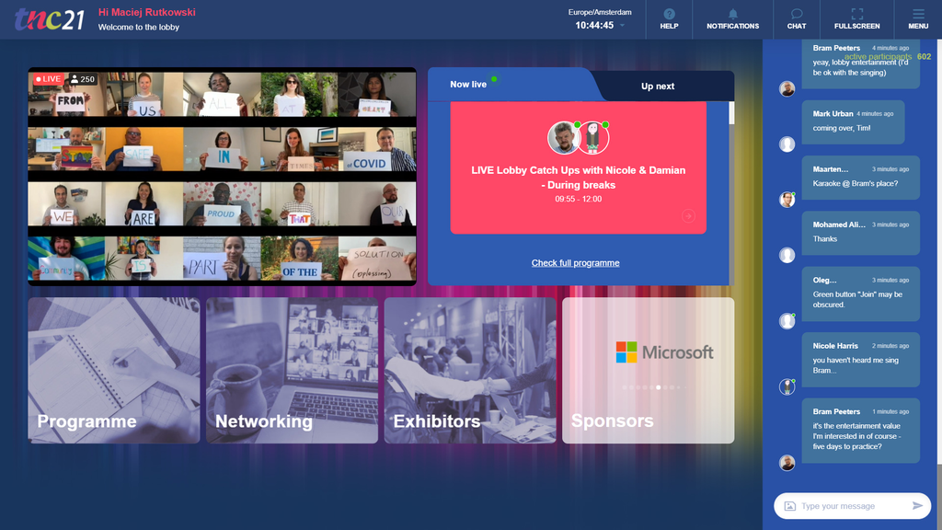This screenshot has width=942, height=530.
Task: Click the man's photo avatar on the session card
Action: click(563, 138)
